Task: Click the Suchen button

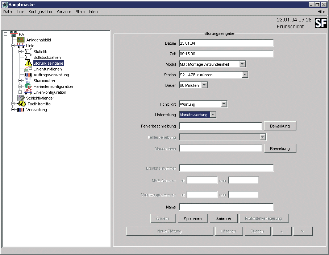Action: 258,231
